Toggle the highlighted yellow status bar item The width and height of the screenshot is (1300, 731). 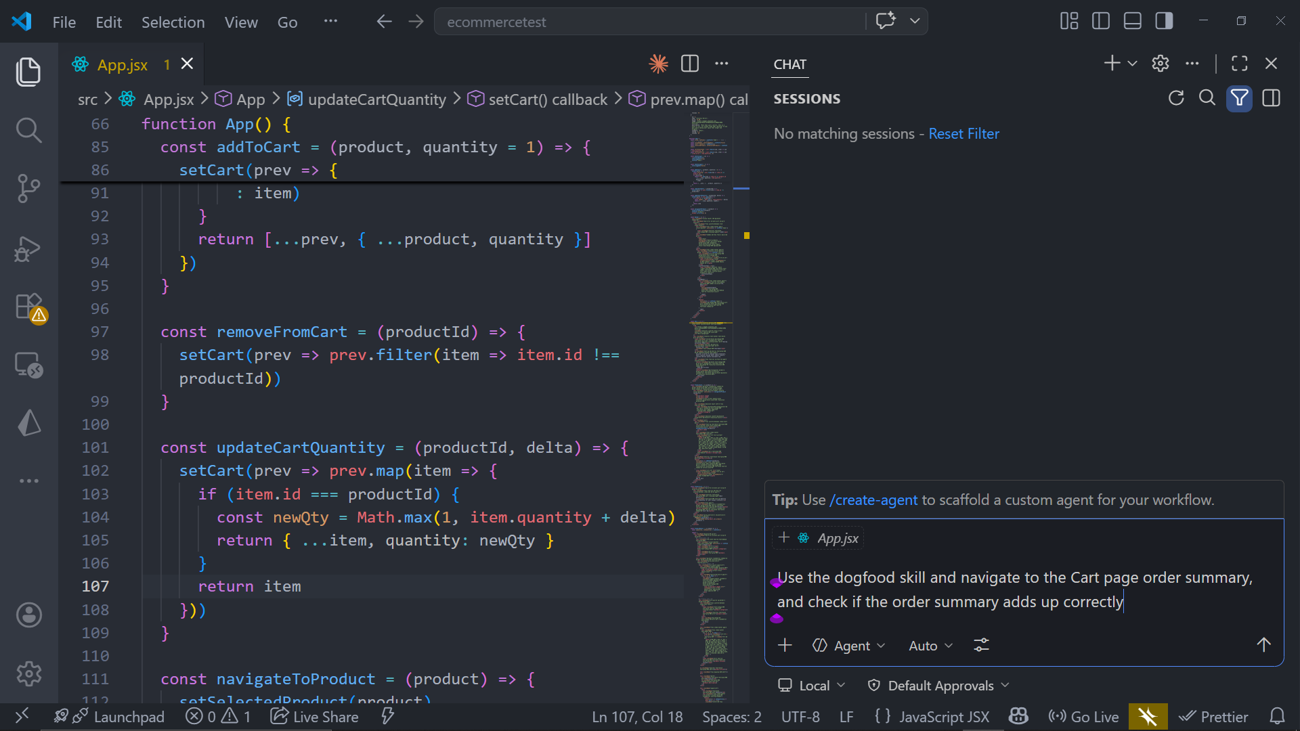pyautogui.click(x=1148, y=717)
